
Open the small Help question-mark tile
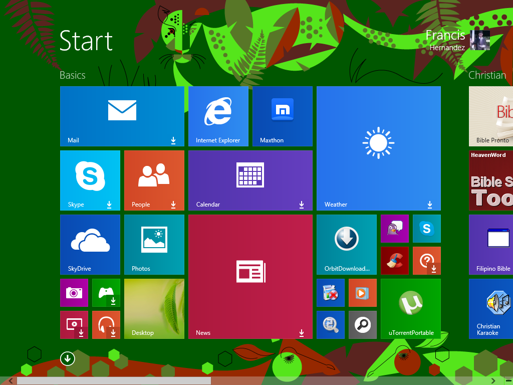[x=427, y=261]
